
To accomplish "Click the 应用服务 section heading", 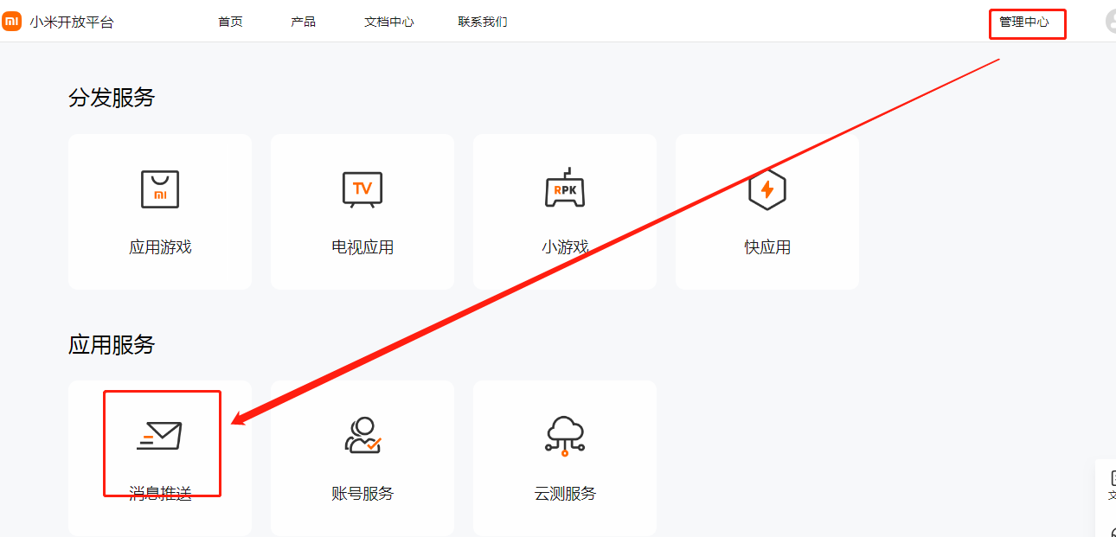I will [x=112, y=345].
